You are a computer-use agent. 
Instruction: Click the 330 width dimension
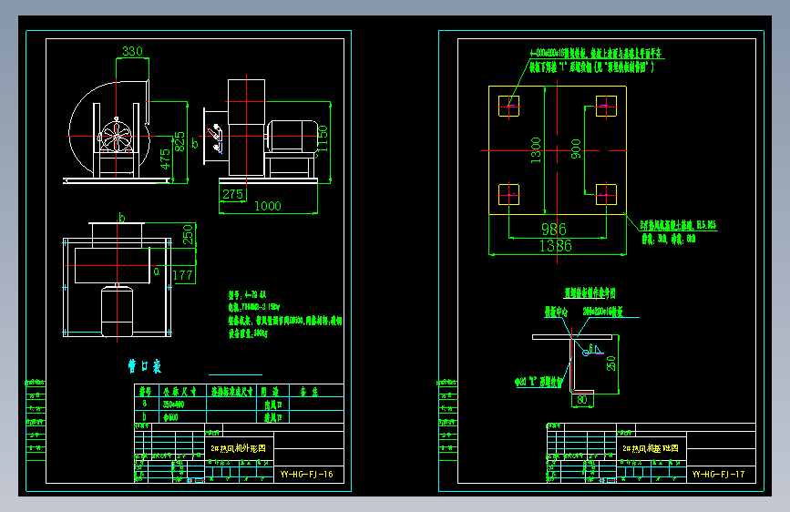pos(132,51)
